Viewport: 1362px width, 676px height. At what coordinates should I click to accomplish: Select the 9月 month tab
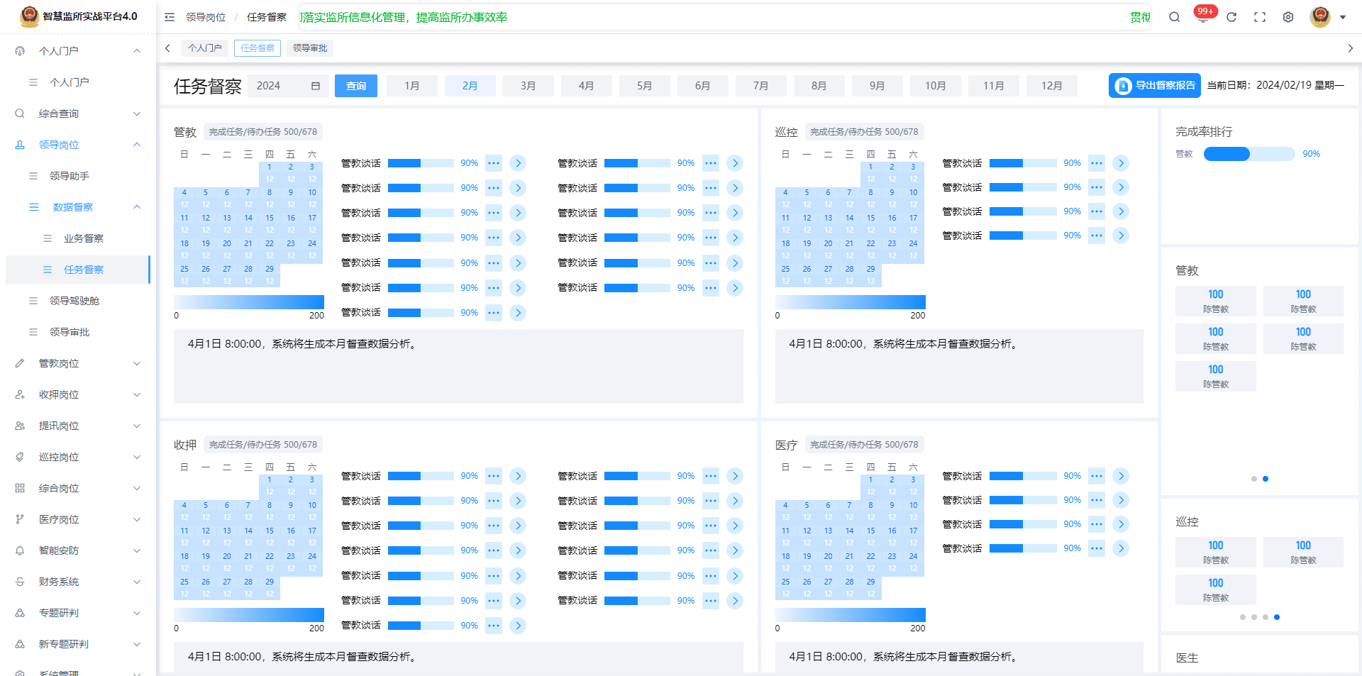[877, 86]
